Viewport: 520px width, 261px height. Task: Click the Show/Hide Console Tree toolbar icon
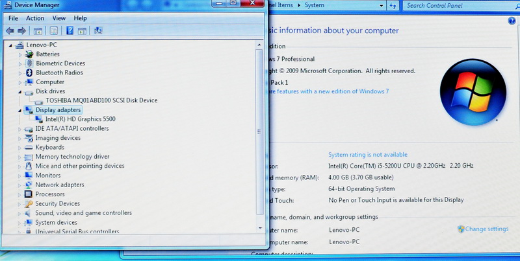(x=38, y=31)
